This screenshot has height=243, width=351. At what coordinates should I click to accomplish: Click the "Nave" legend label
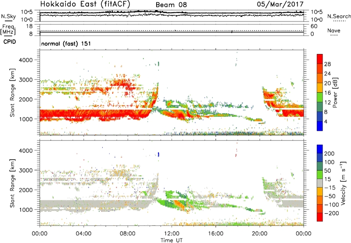pyautogui.click(x=334, y=30)
